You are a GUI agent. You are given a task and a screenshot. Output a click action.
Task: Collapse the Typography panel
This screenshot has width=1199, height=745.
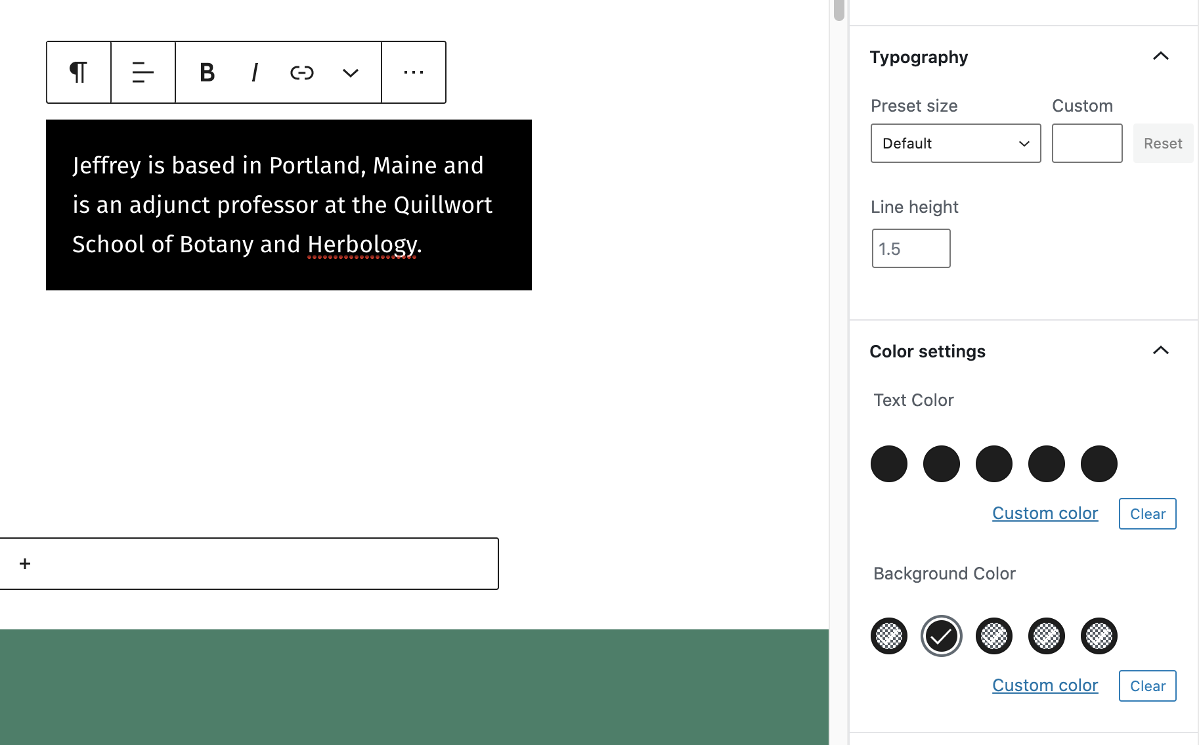(1162, 56)
